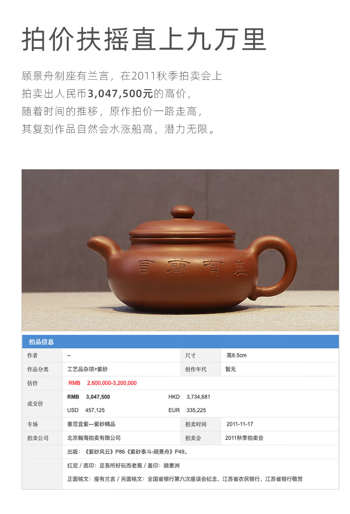This screenshot has height=514, width=350.
Task: Select the red estimate RMB 2,600,000-3,200,000
Action: pos(102,383)
